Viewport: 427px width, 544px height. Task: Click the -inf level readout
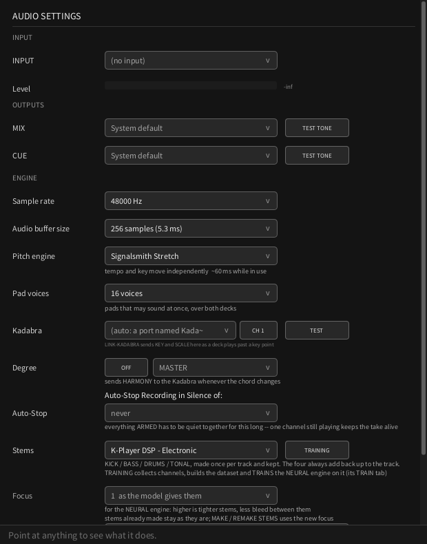click(289, 87)
